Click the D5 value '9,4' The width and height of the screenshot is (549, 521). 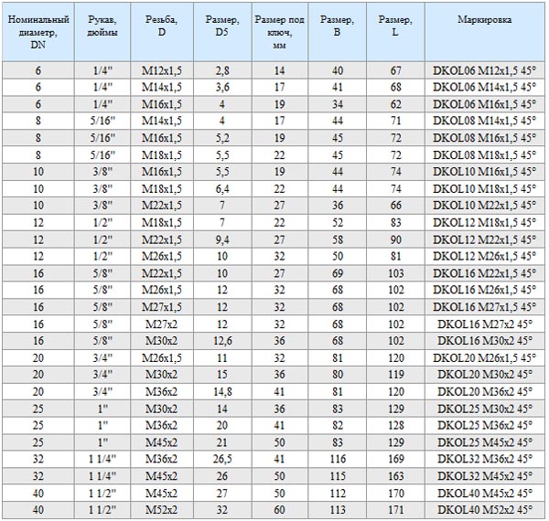coord(222,240)
